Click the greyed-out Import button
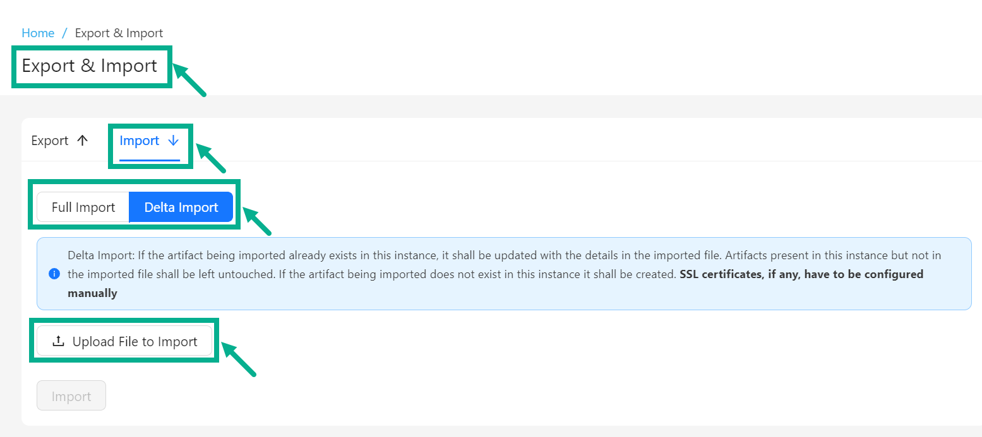This screenshot has height=437, width=982. click(x=71, y=396)
